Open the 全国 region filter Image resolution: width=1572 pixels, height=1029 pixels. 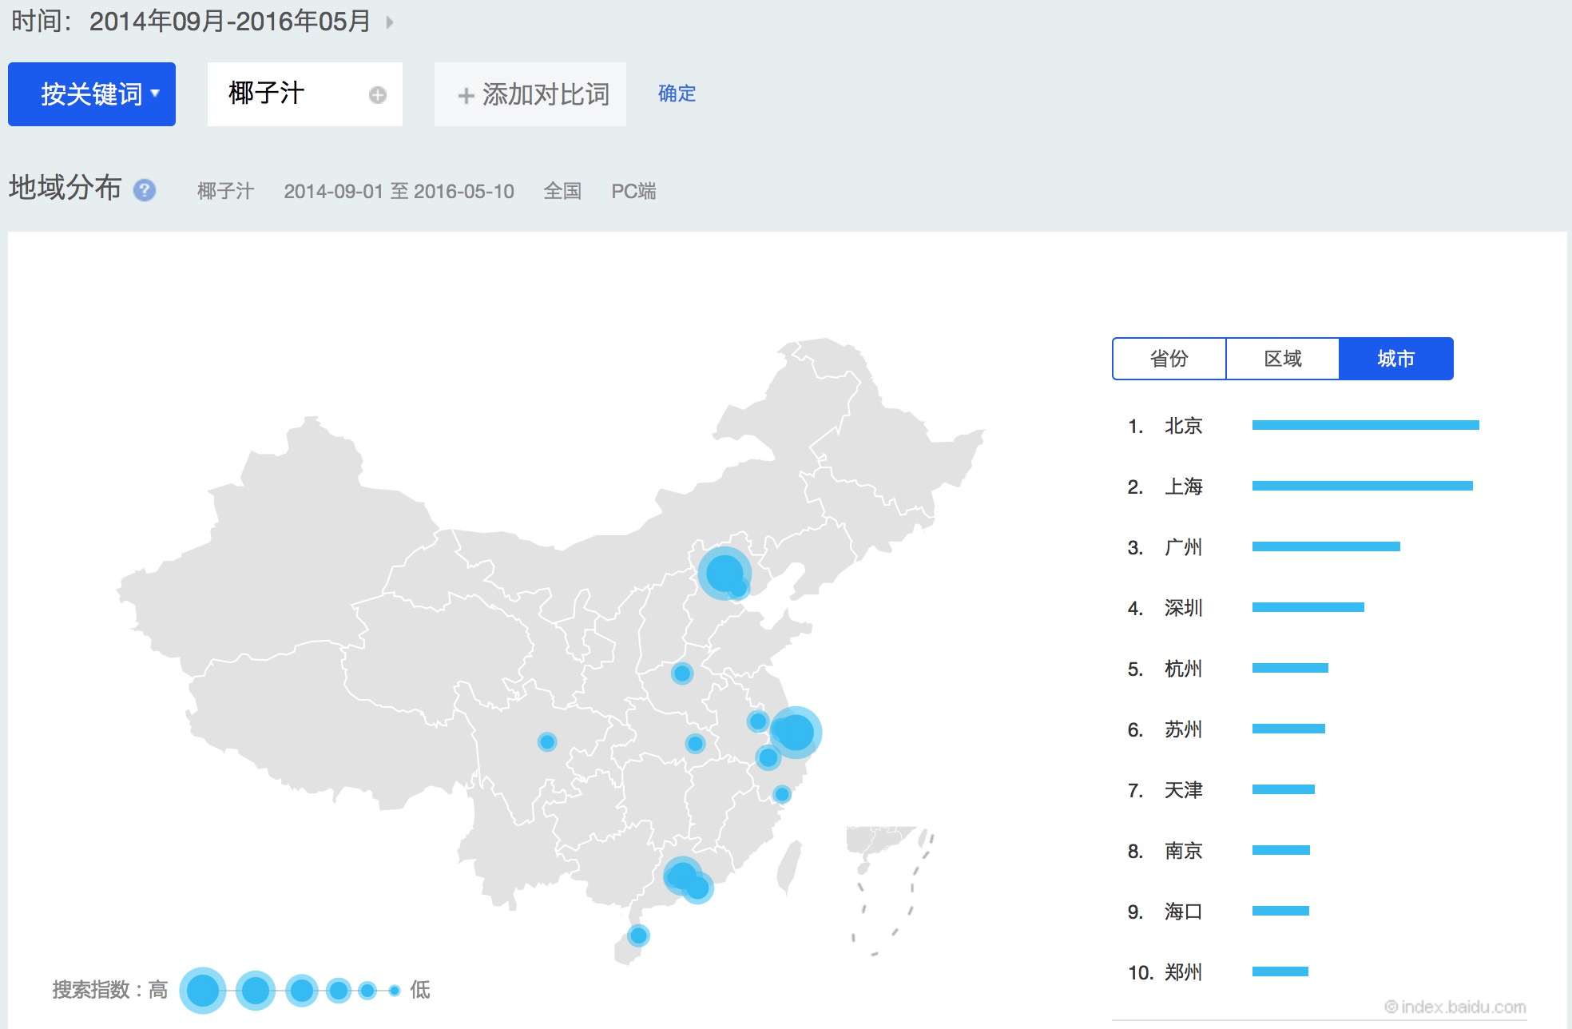(x=562, y=191)
